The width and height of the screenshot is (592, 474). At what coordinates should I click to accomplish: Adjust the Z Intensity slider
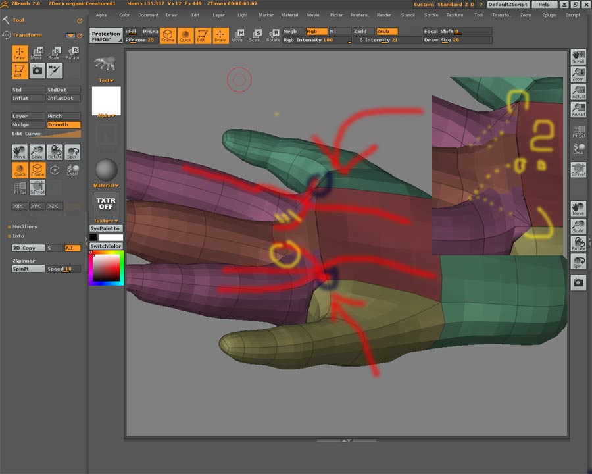(387, 40)
